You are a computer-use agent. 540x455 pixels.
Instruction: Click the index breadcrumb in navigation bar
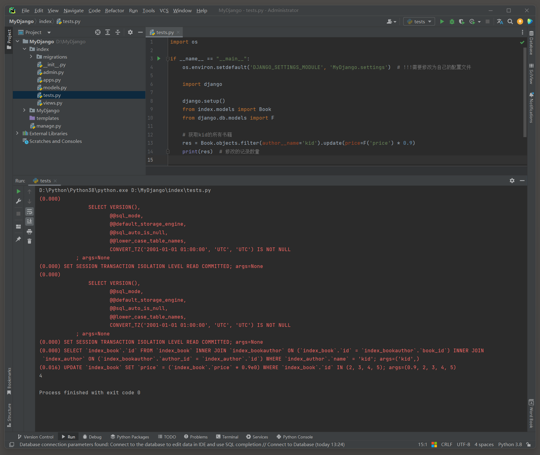click(x=45, y=21)
